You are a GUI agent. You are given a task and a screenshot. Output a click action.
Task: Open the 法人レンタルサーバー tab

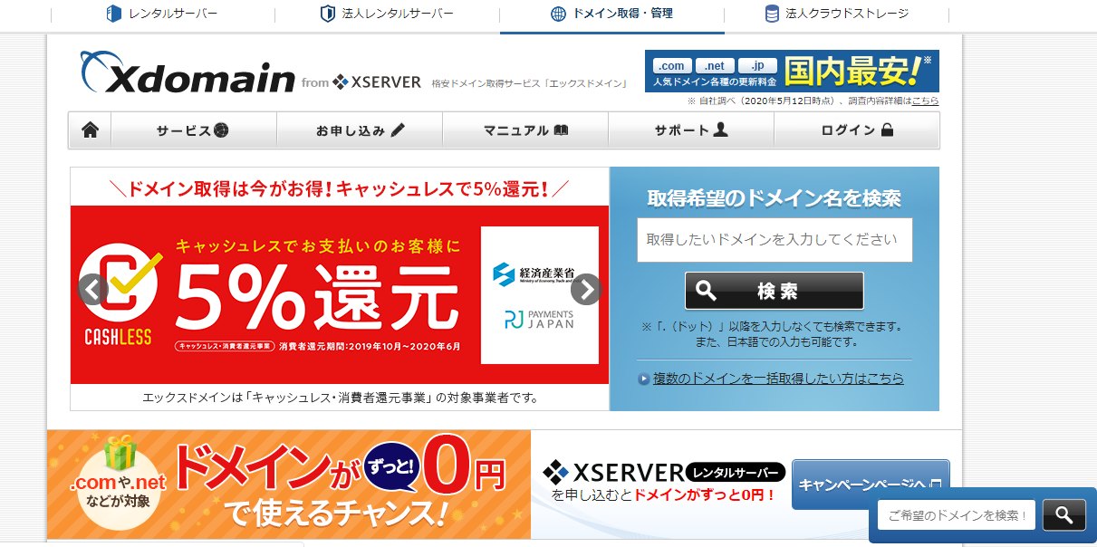(x=387, y=14)
